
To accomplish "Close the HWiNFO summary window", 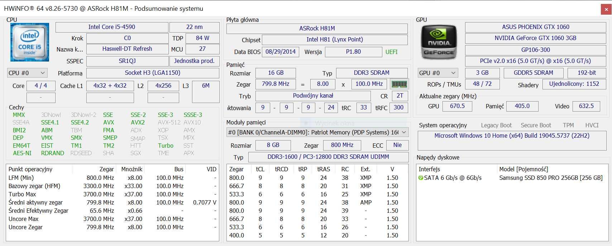I will pos(606,10).
